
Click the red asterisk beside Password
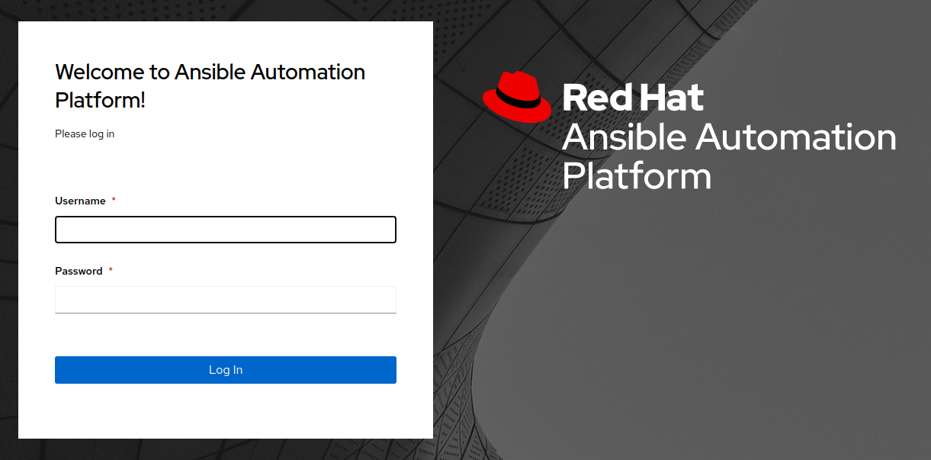[x=111, y=270]
